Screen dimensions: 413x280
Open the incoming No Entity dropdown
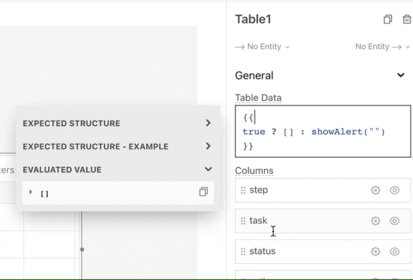click(262, 47)
